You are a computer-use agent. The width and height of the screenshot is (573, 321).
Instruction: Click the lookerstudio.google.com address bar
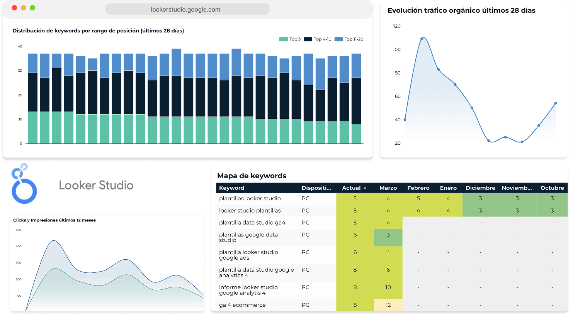(x=187, y=9)
